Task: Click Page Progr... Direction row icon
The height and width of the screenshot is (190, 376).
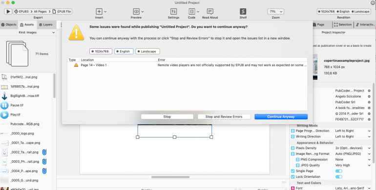Action: click(x=293, y=131)
